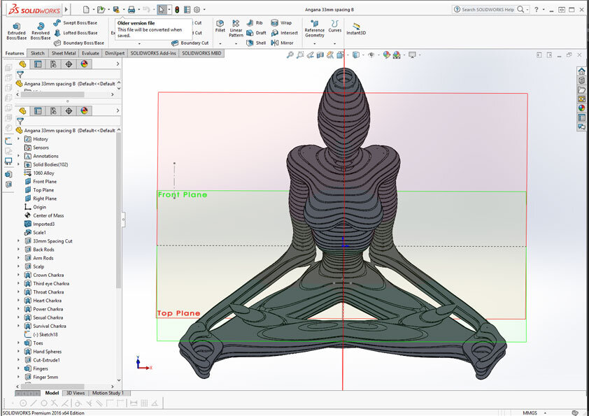Open dropdown arrow next to Options gear

click(205, 10)
